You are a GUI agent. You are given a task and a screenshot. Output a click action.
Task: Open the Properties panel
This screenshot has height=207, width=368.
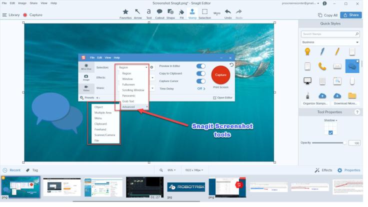348,170
